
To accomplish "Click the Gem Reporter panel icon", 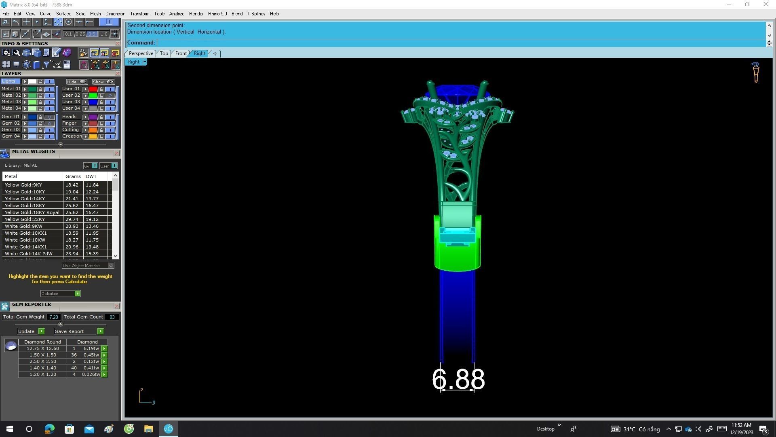I will pos(5,306).
